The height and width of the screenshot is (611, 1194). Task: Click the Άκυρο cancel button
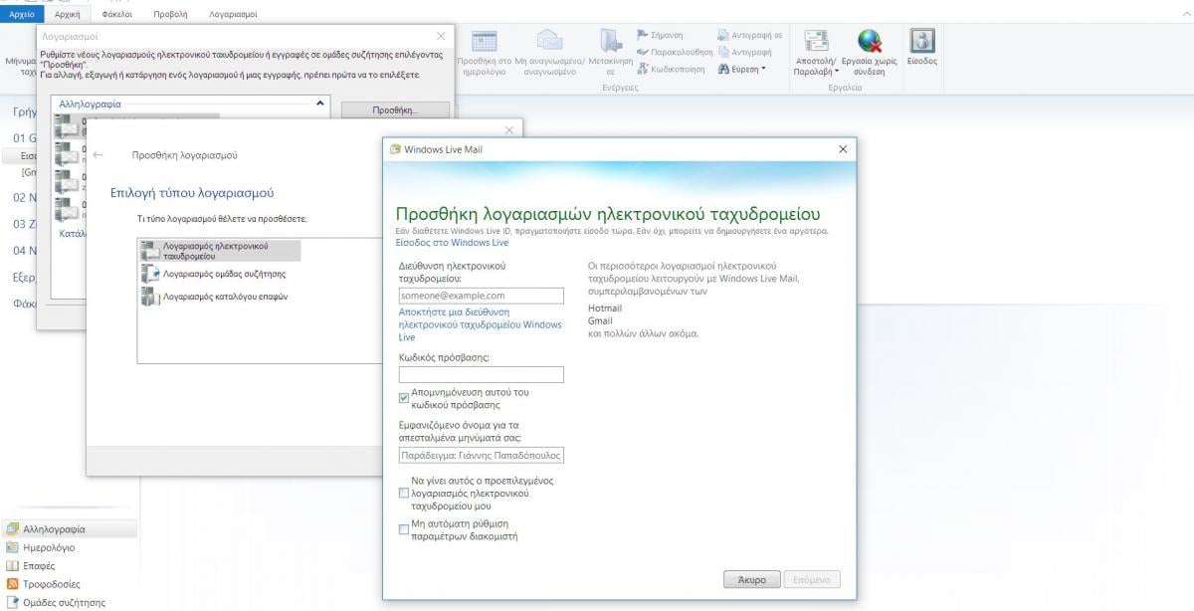pyautogui.click(x=751, y=579)
